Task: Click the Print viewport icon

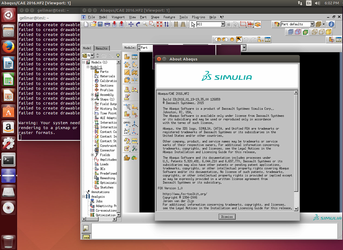Action: [x=107, y=24]
